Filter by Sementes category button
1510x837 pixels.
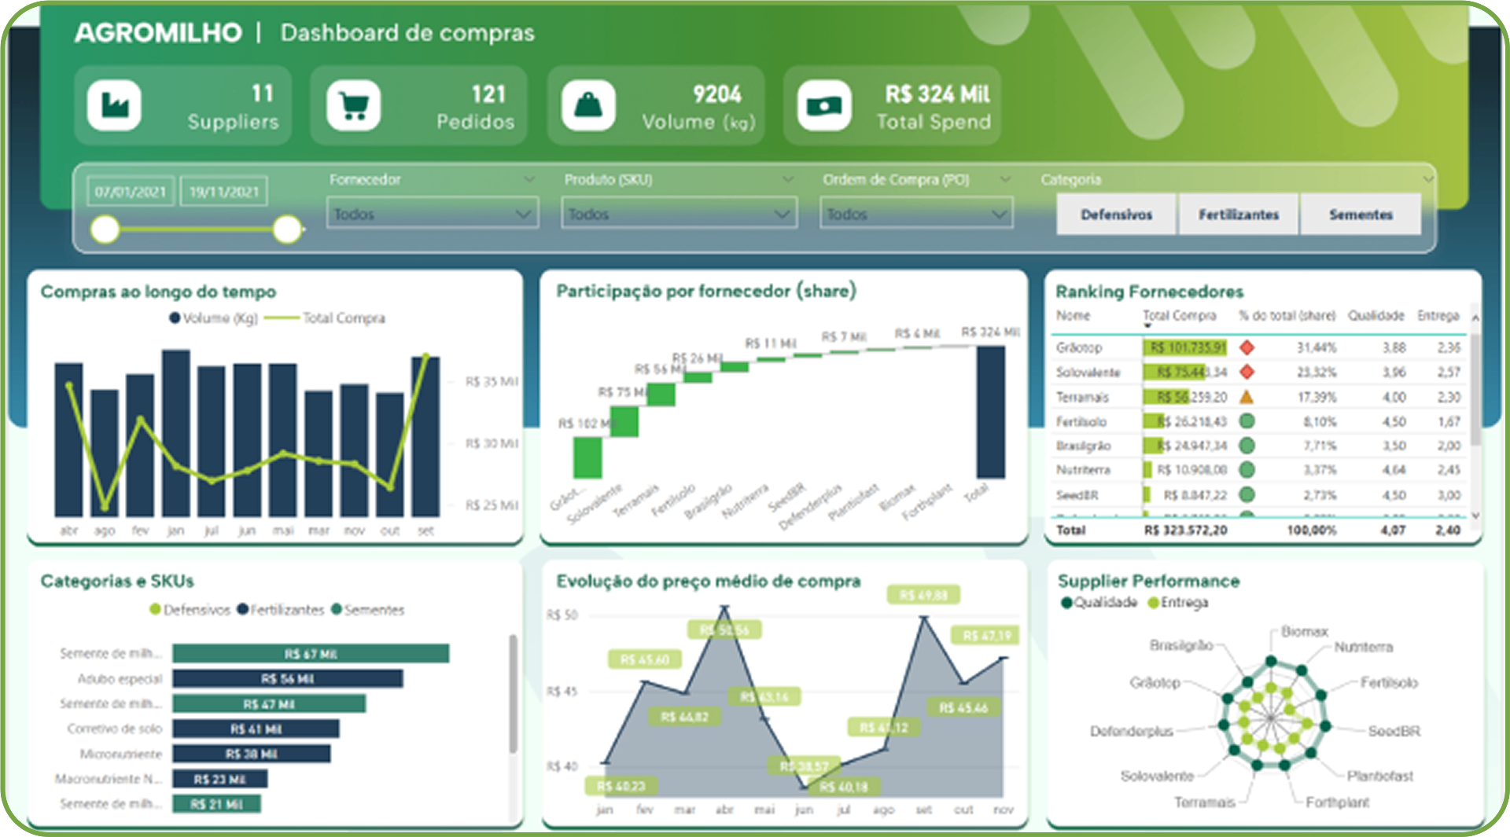pyautogui.click(x=1361, y=215)
